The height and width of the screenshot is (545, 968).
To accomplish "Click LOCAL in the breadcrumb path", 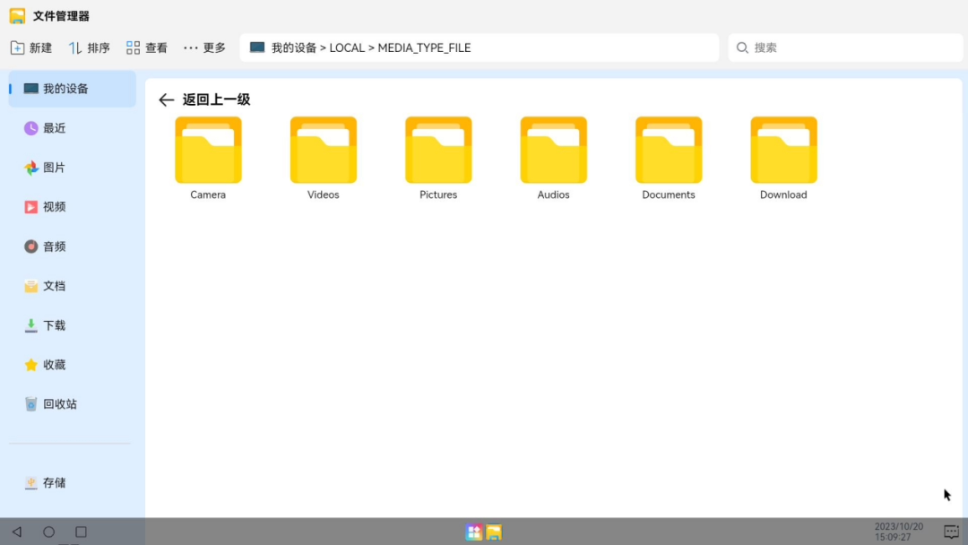I will 347,48.
